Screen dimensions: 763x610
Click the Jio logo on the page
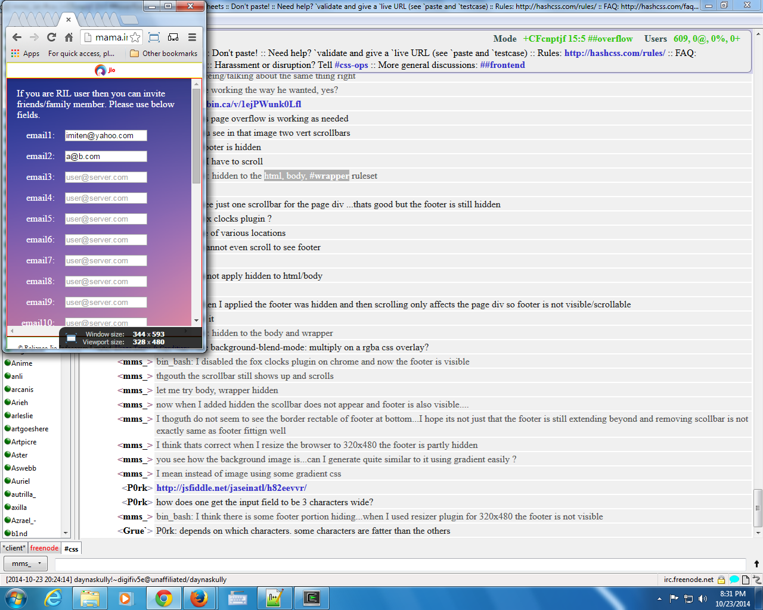point(105,70)
